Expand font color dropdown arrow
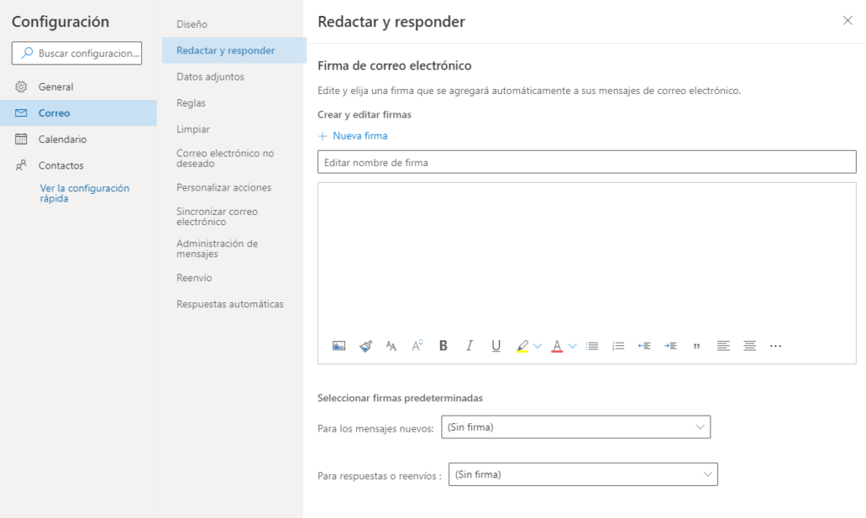Screen dimensions: 866x518 coord(573,345)
